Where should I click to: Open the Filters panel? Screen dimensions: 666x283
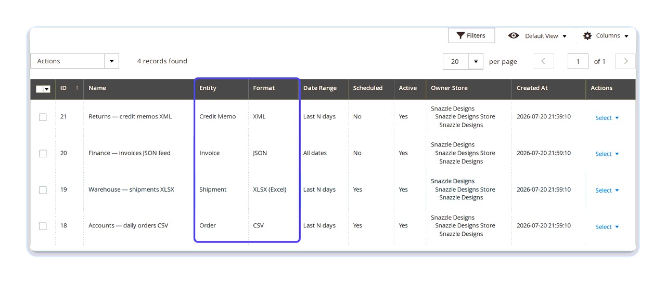point(471,35)
